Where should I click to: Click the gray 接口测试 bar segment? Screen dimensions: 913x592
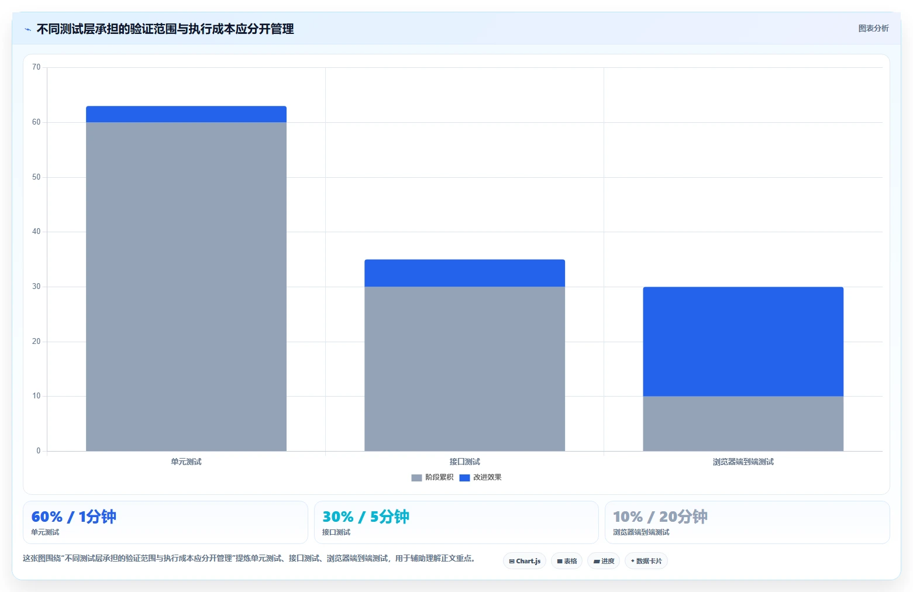pos(464,369)
